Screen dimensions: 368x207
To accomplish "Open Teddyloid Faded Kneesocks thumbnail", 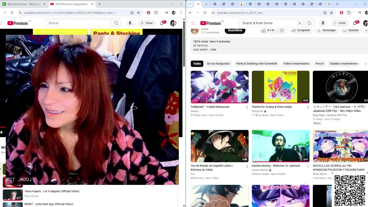I will (x=220, y=87).
